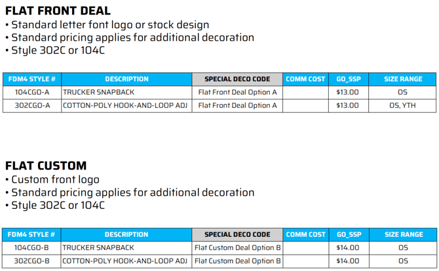Select the 104CGO-B style number cell
Viewport: 439px width, 271px height.
click(x=32, y=247)
